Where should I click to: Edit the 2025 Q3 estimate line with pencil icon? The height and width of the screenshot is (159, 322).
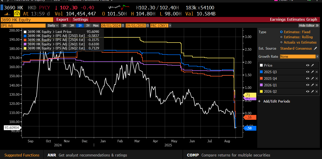313,72
